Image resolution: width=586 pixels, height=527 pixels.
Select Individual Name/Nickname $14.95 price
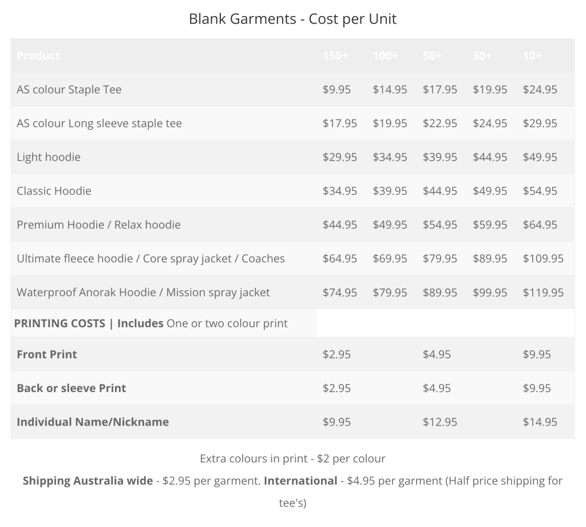coord(540,422)
